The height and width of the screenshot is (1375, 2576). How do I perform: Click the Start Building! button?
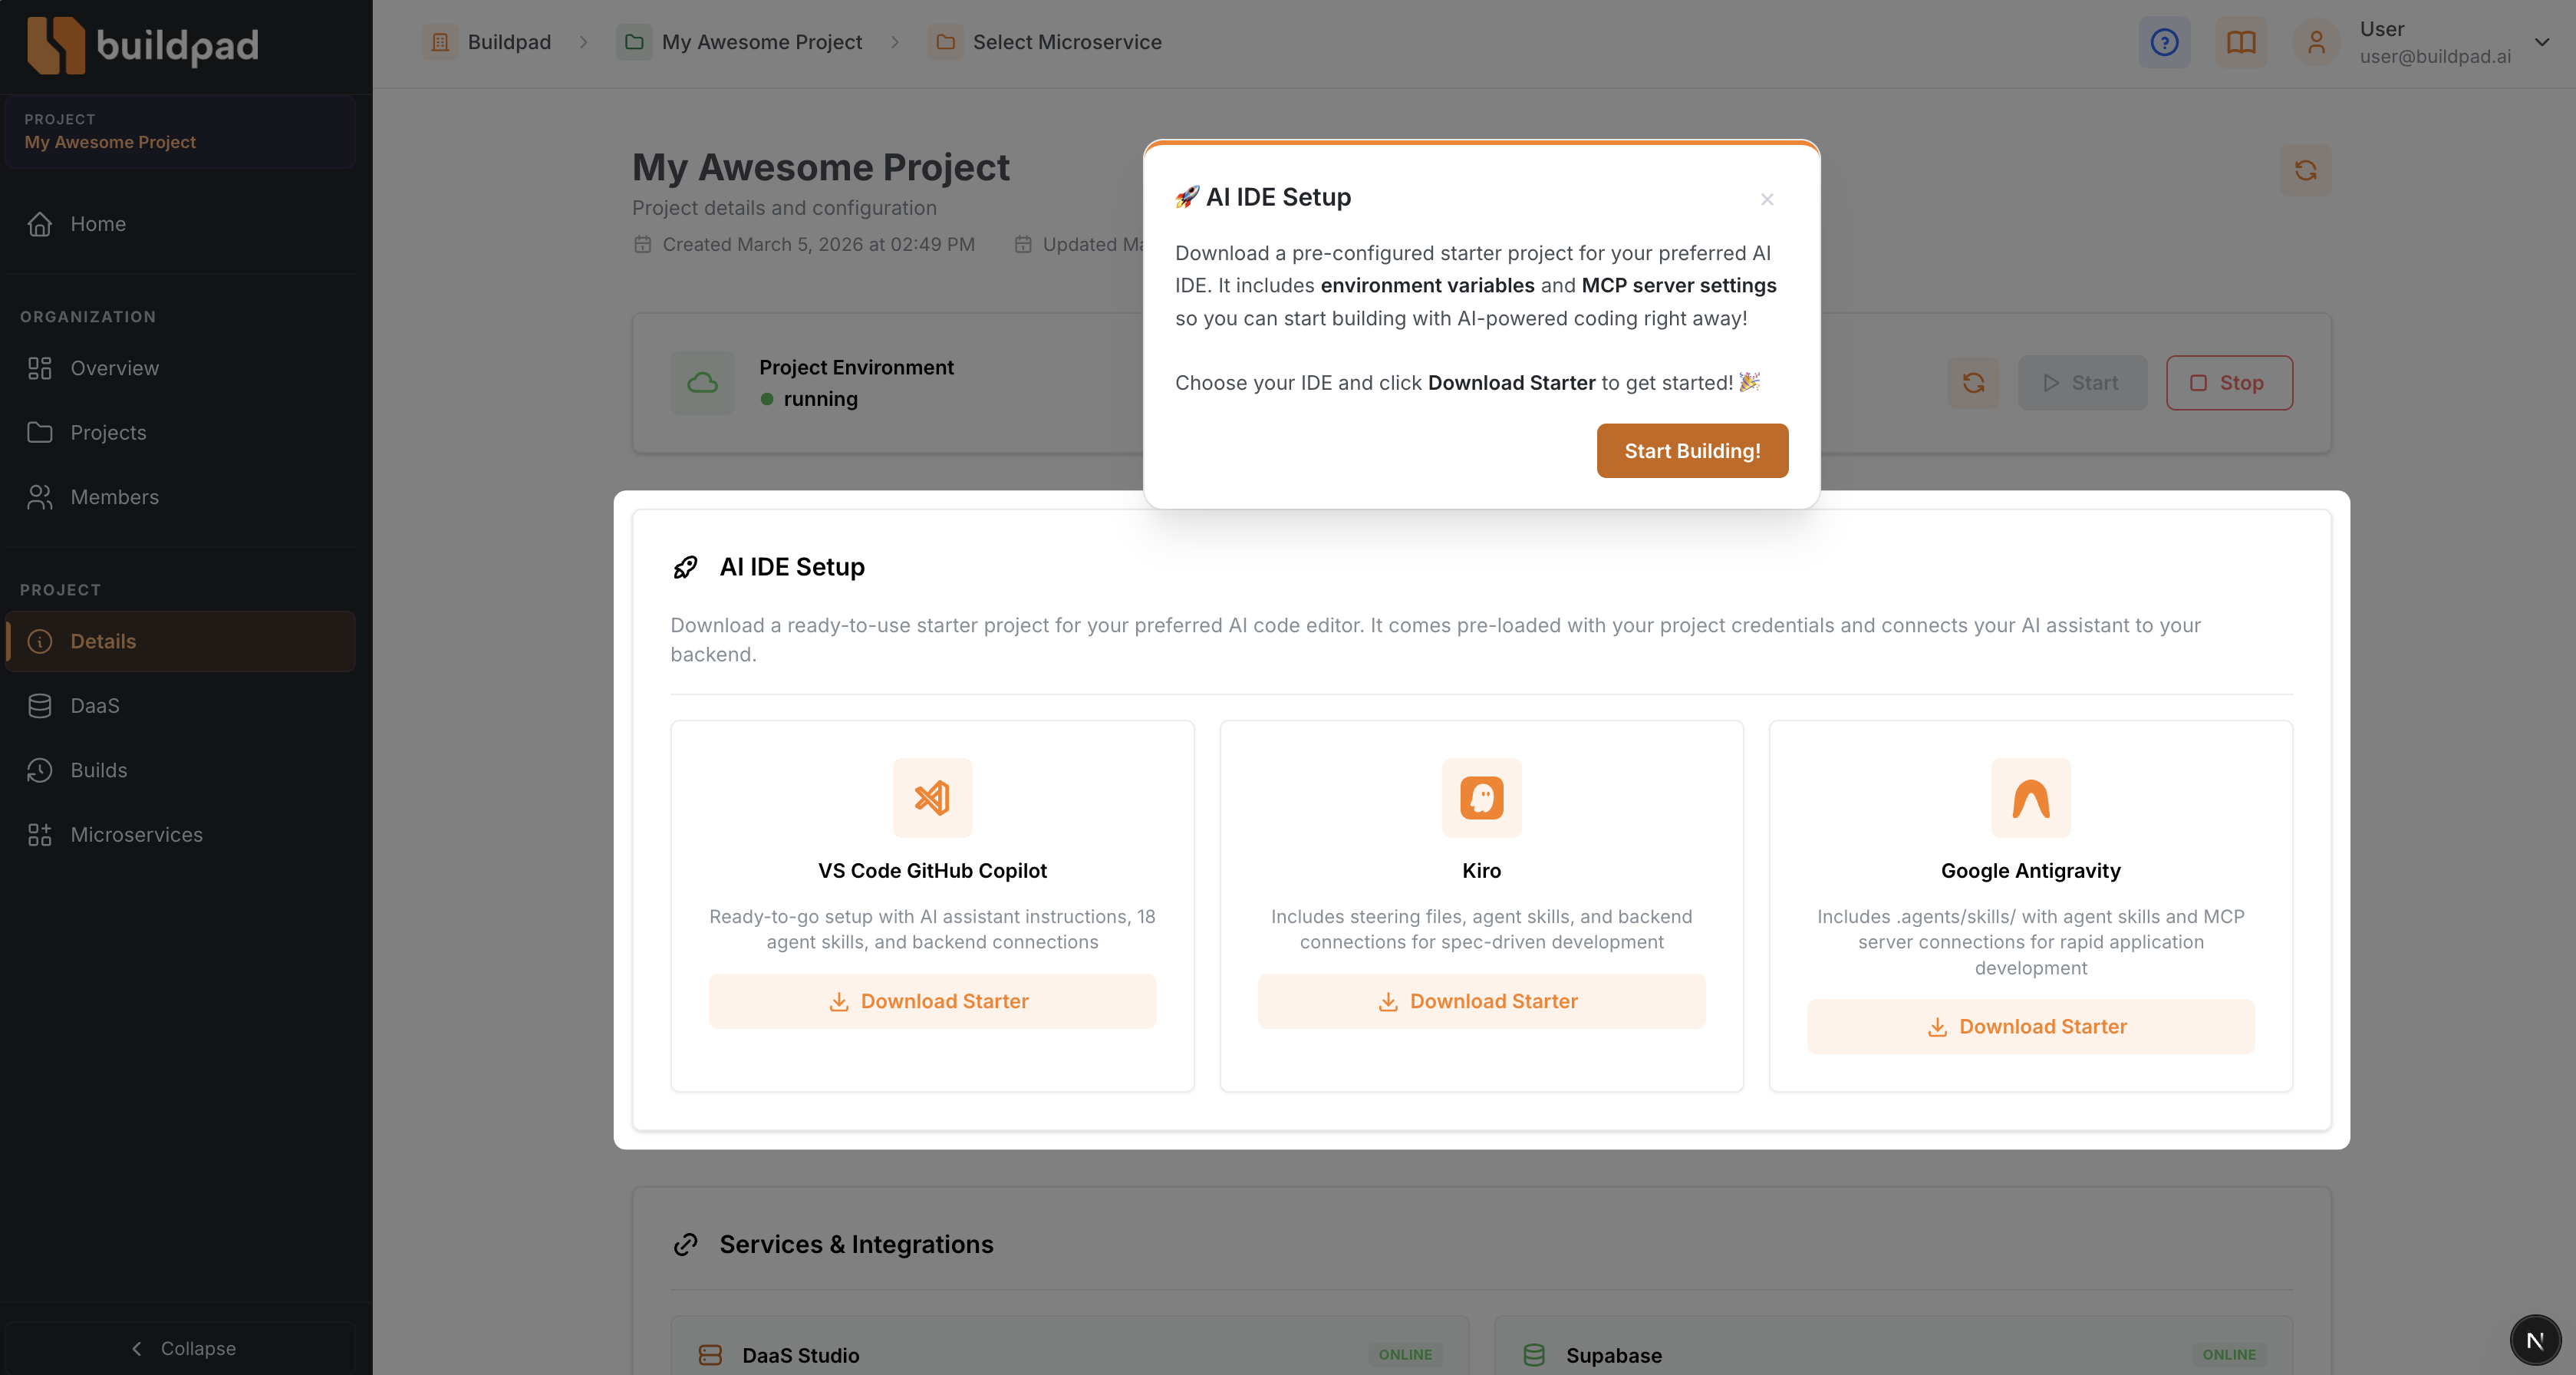tap(1692, 451)
